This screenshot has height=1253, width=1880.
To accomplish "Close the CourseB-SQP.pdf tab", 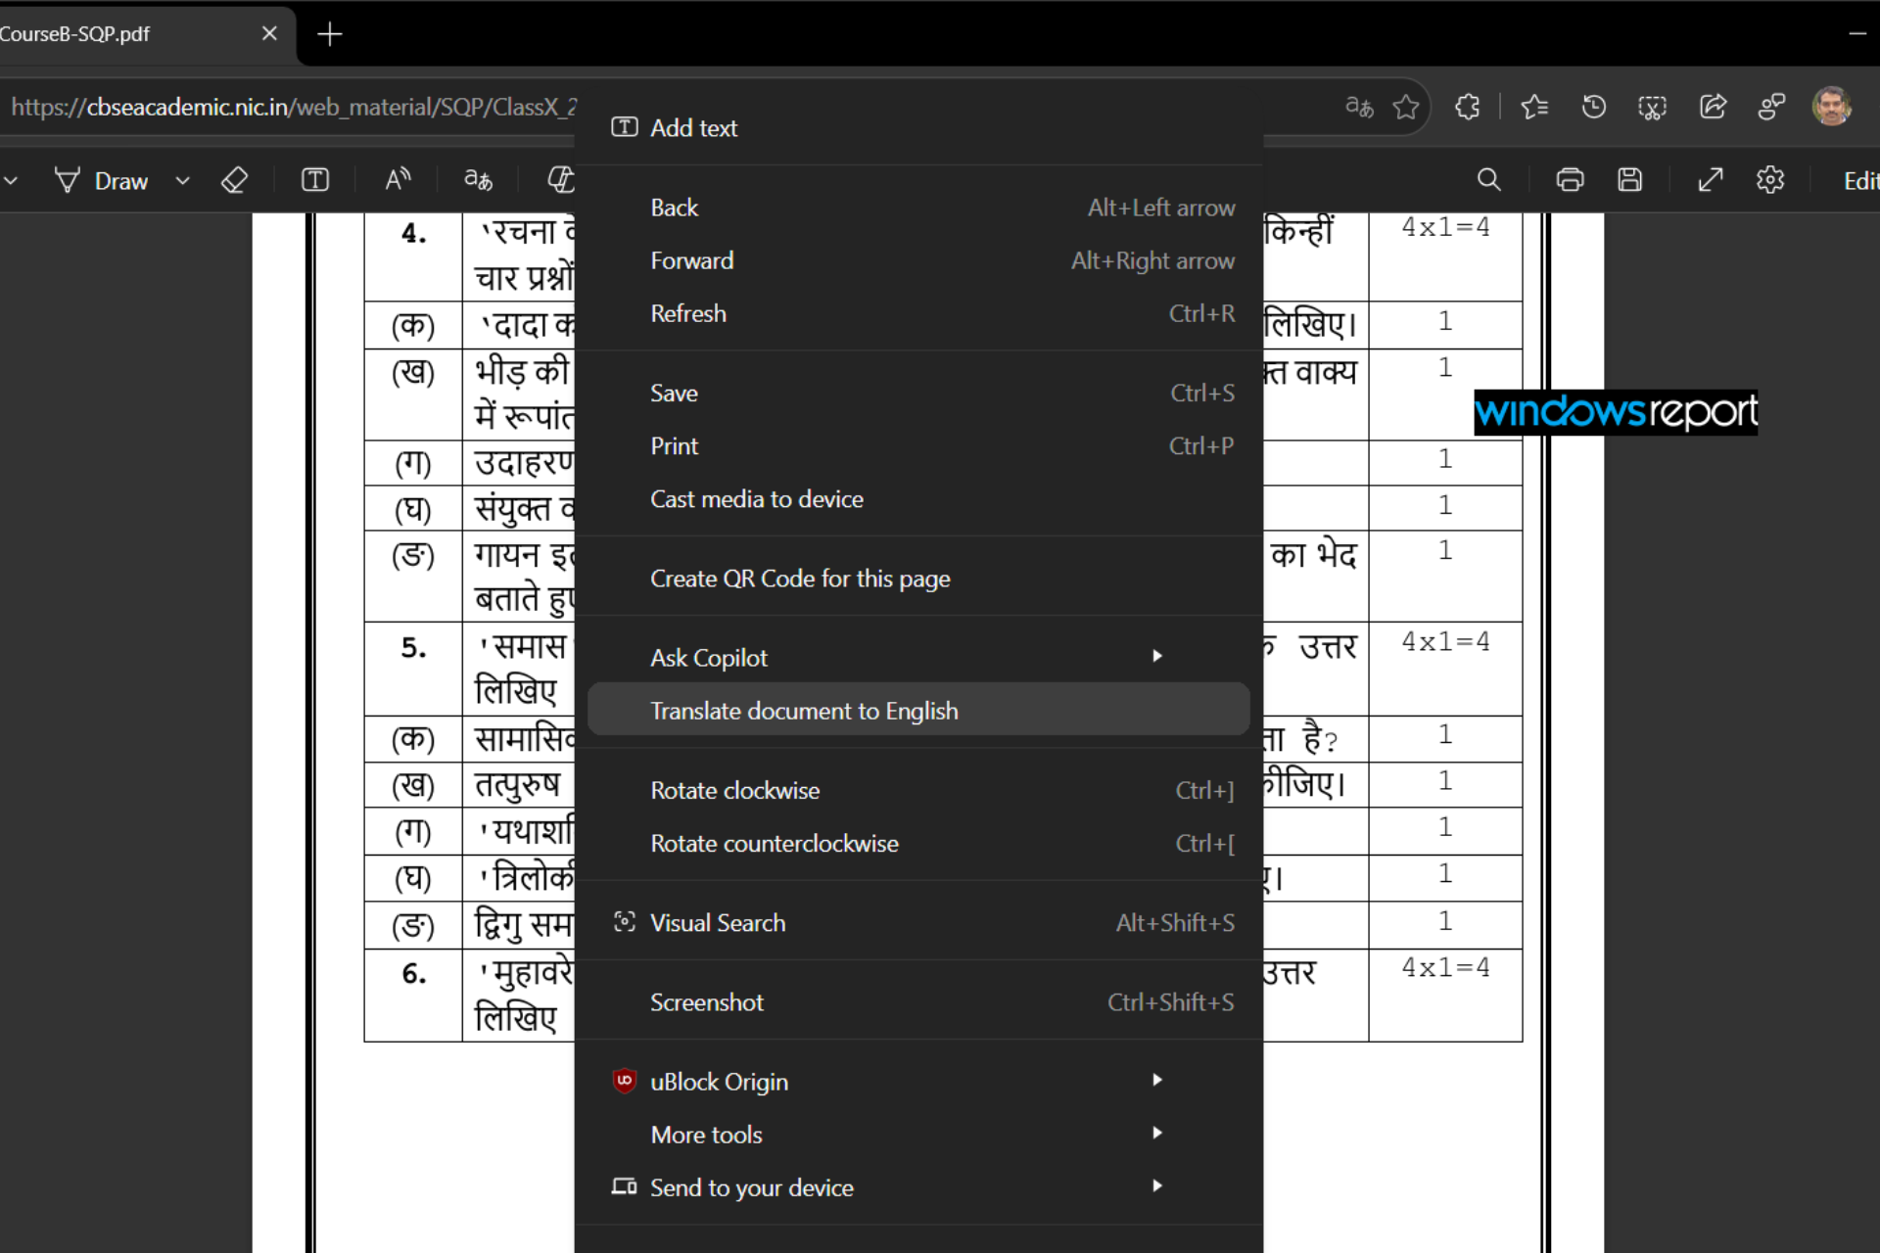I will coord(269,33).
